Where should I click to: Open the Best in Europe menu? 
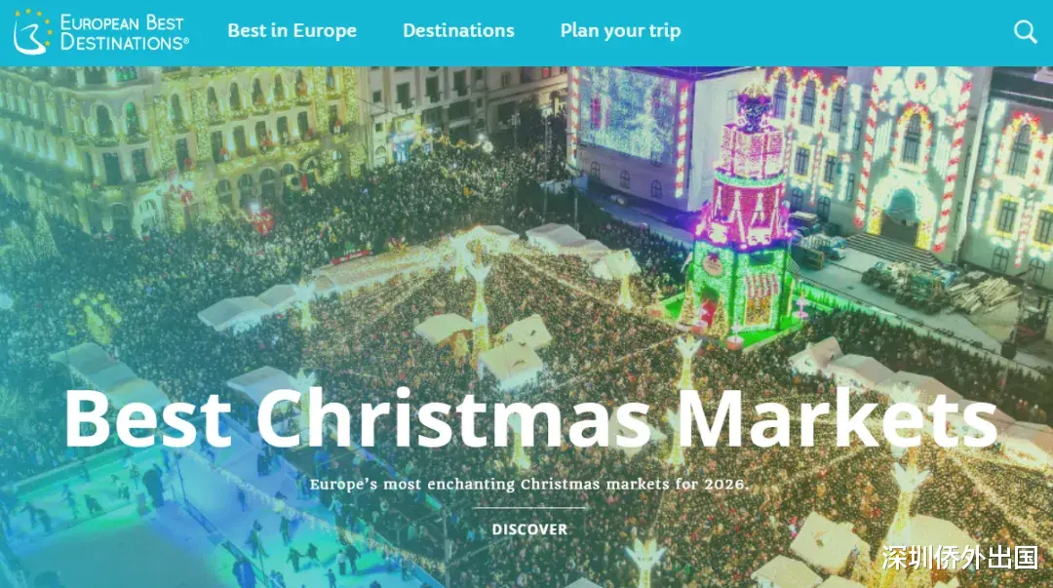point(292,31)
